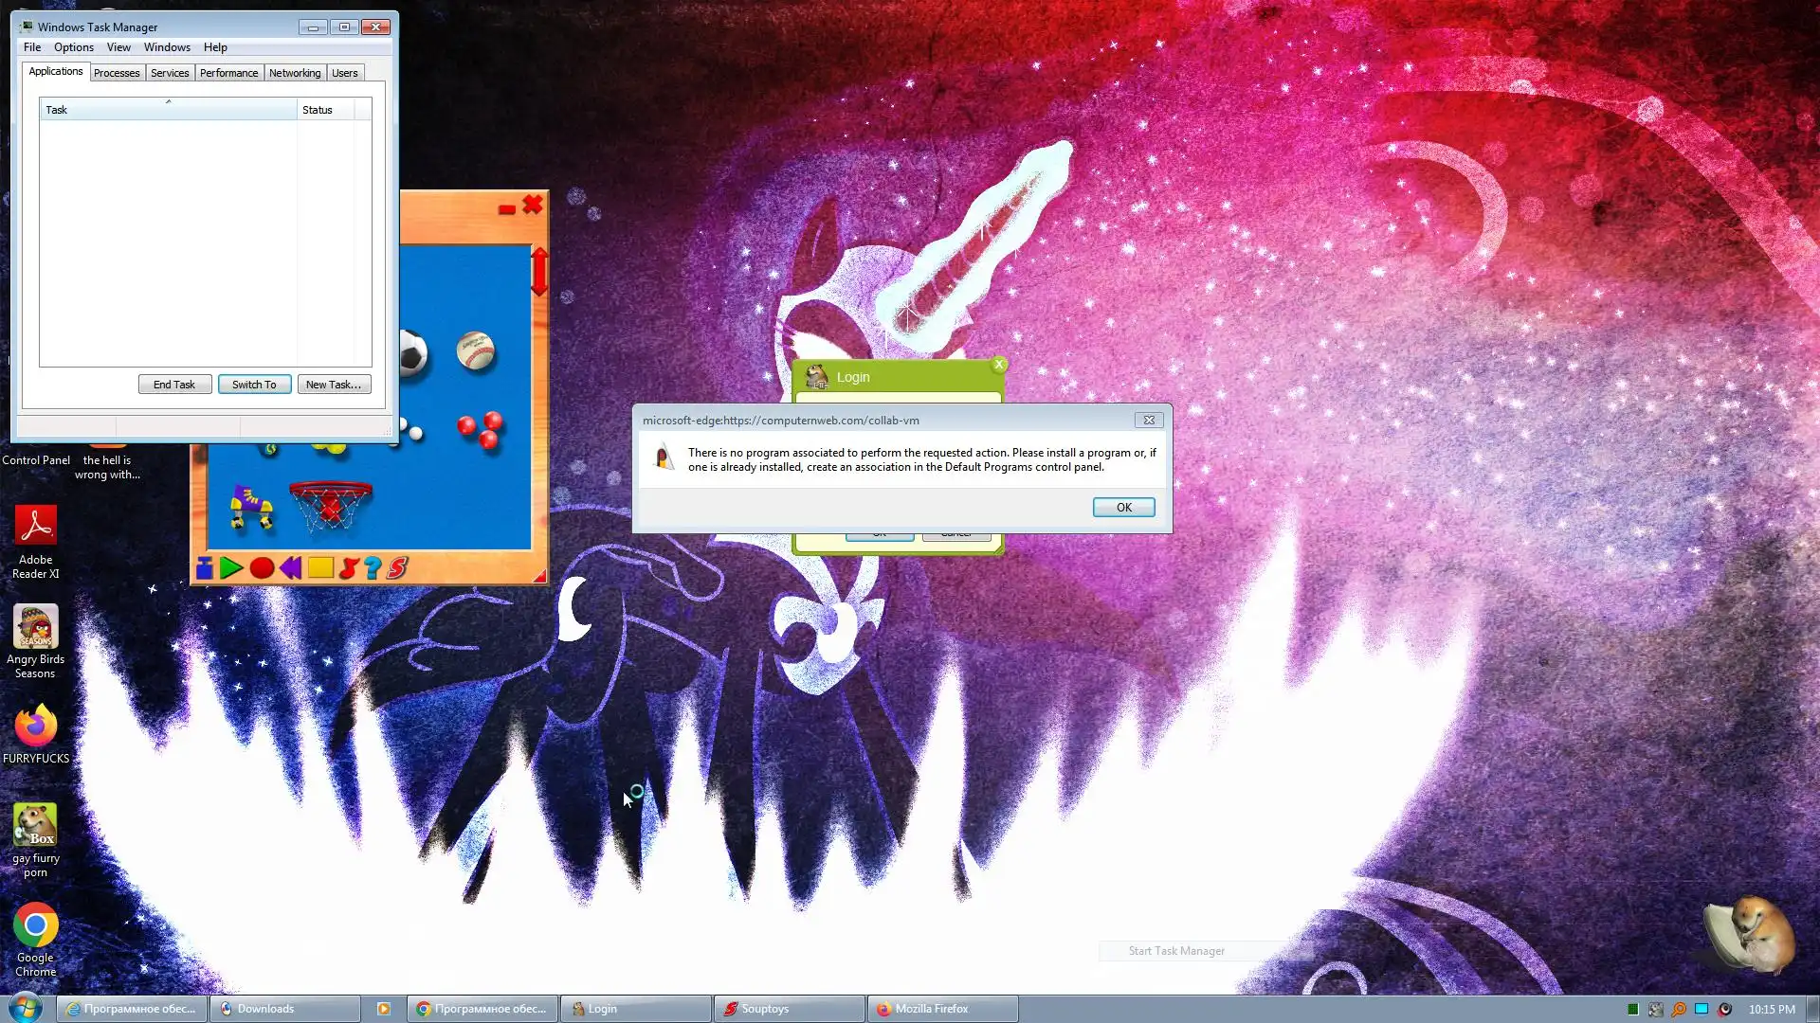
Task: Click the green play button in Souptoys
Action: (230, 568)
